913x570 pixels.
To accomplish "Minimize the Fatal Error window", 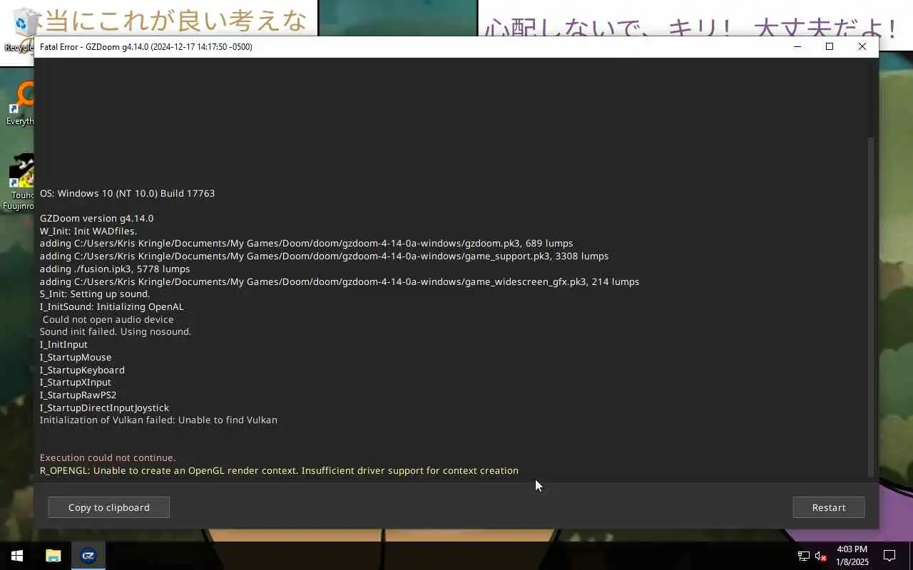I will (797, 47).
